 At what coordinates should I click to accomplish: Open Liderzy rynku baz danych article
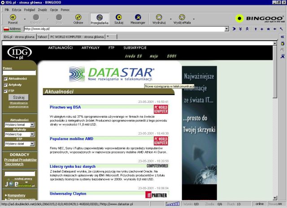73,166
